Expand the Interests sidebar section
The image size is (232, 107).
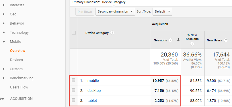coord(4,5)
